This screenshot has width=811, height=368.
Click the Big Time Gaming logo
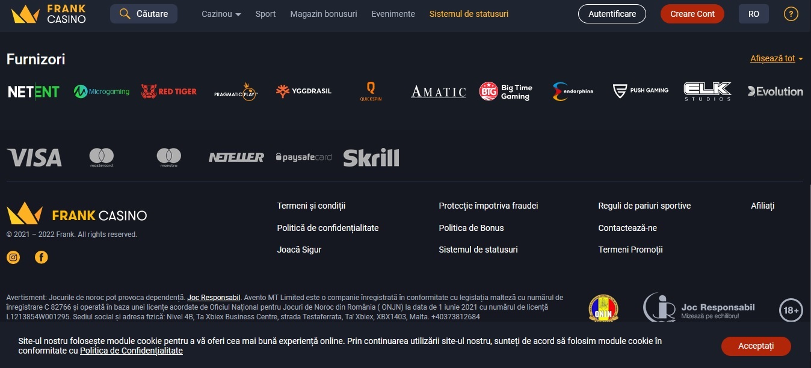(x=506, y=91)
